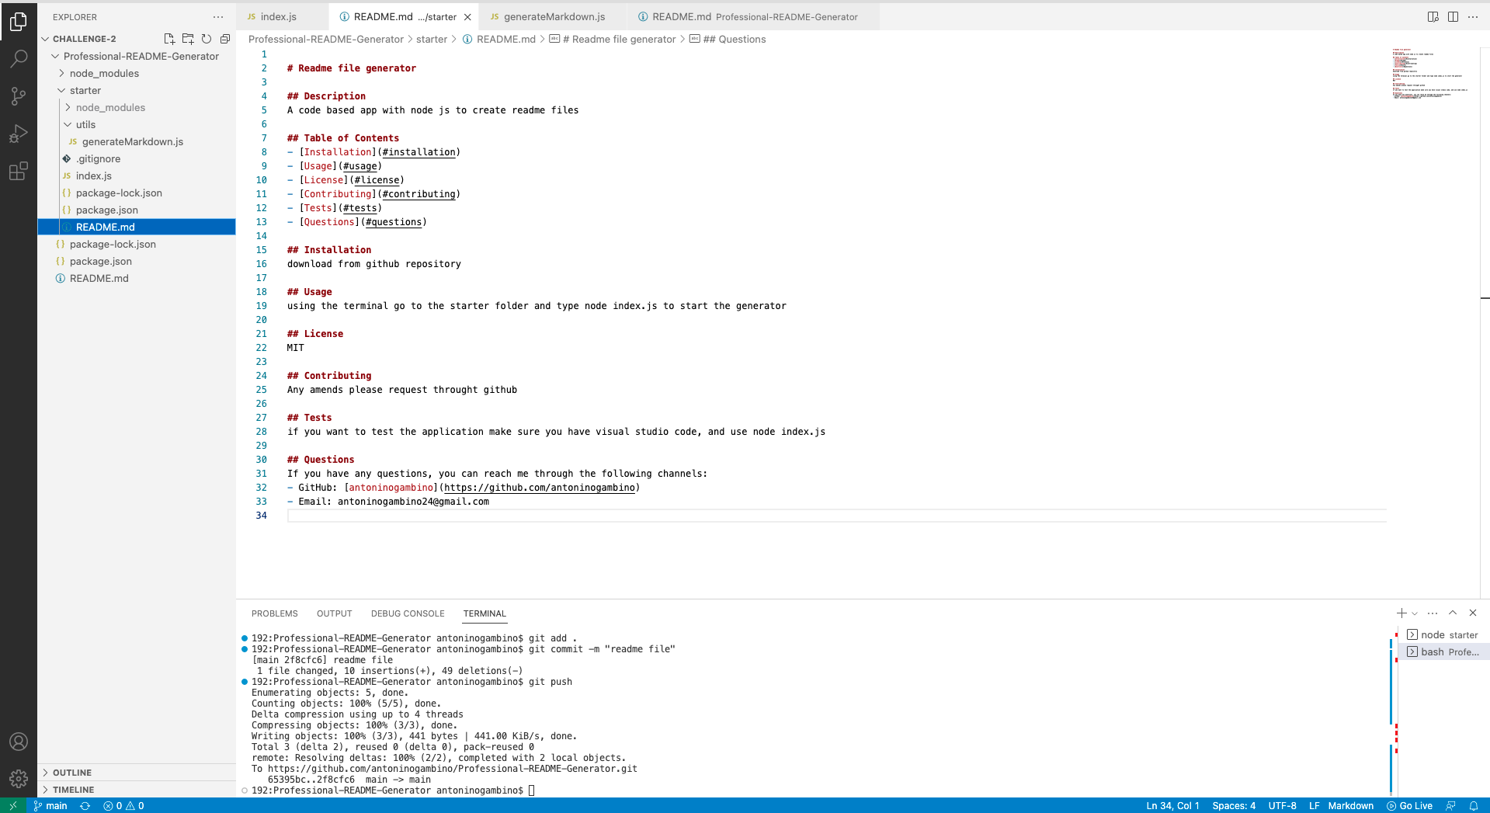Split the editor to the right
1490x813 pixels.
[x=1453, y=16]
